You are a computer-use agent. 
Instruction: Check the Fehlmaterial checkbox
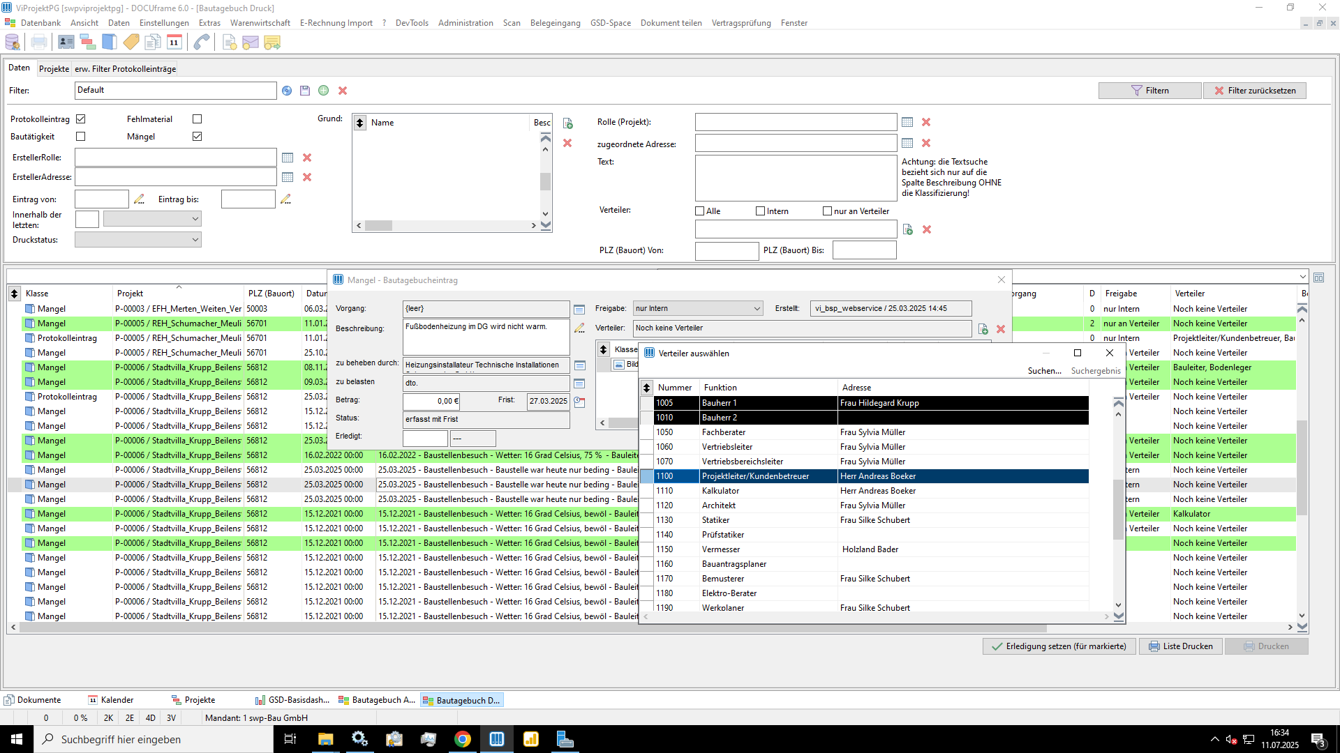coord(198,119)
